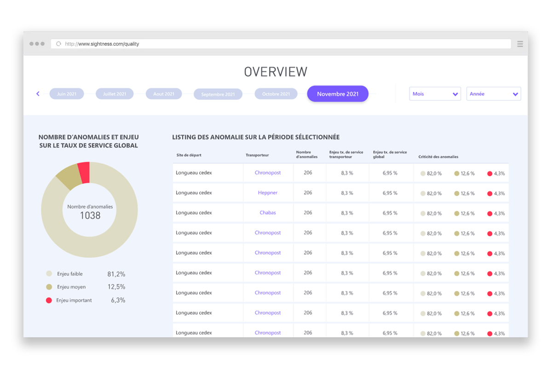Switch to Septembre 2021 period
Viewport: 552px width, 375px height.
coord(218,94)
